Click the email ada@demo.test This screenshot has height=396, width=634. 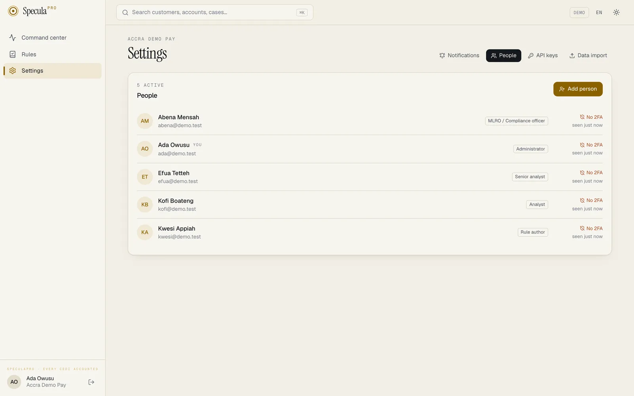pyautogui.click(x=177, y=154)
